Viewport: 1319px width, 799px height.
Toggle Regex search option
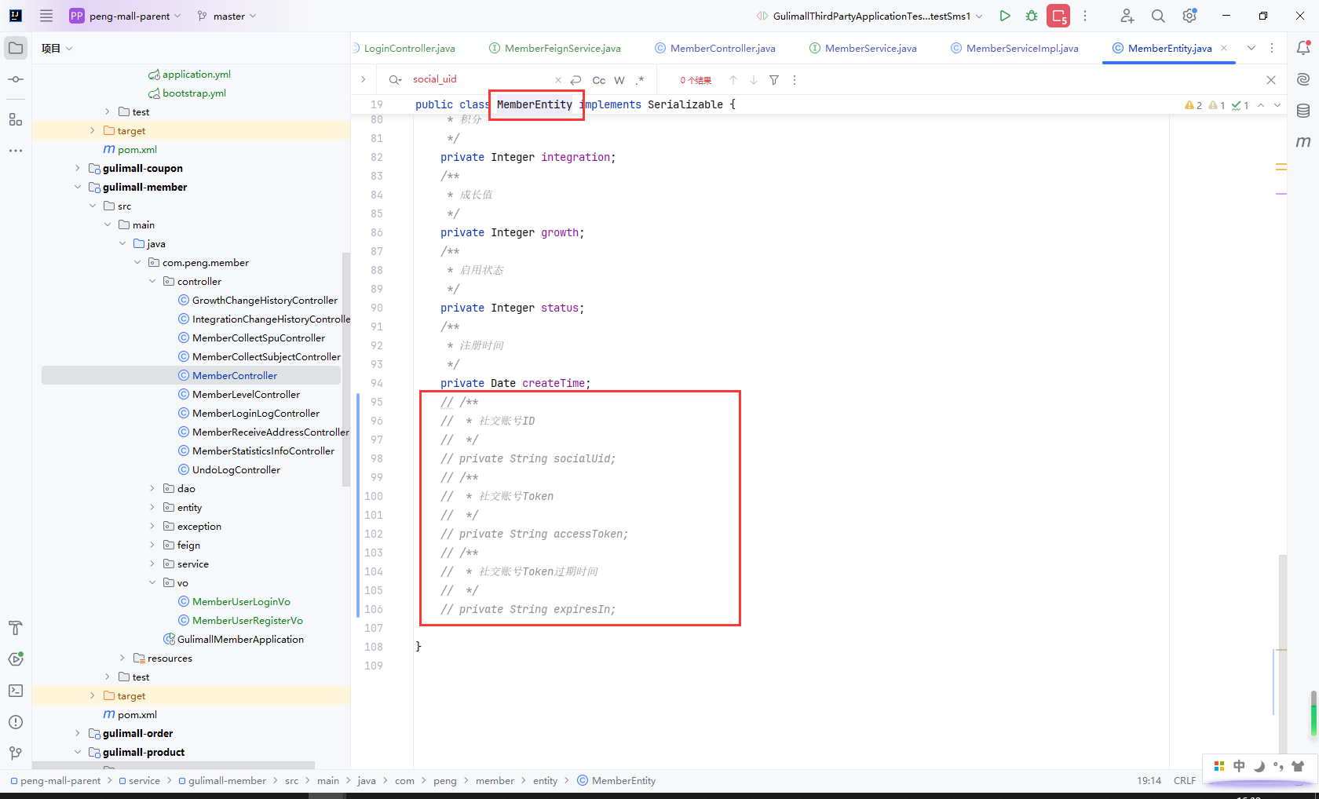(640, 80)
